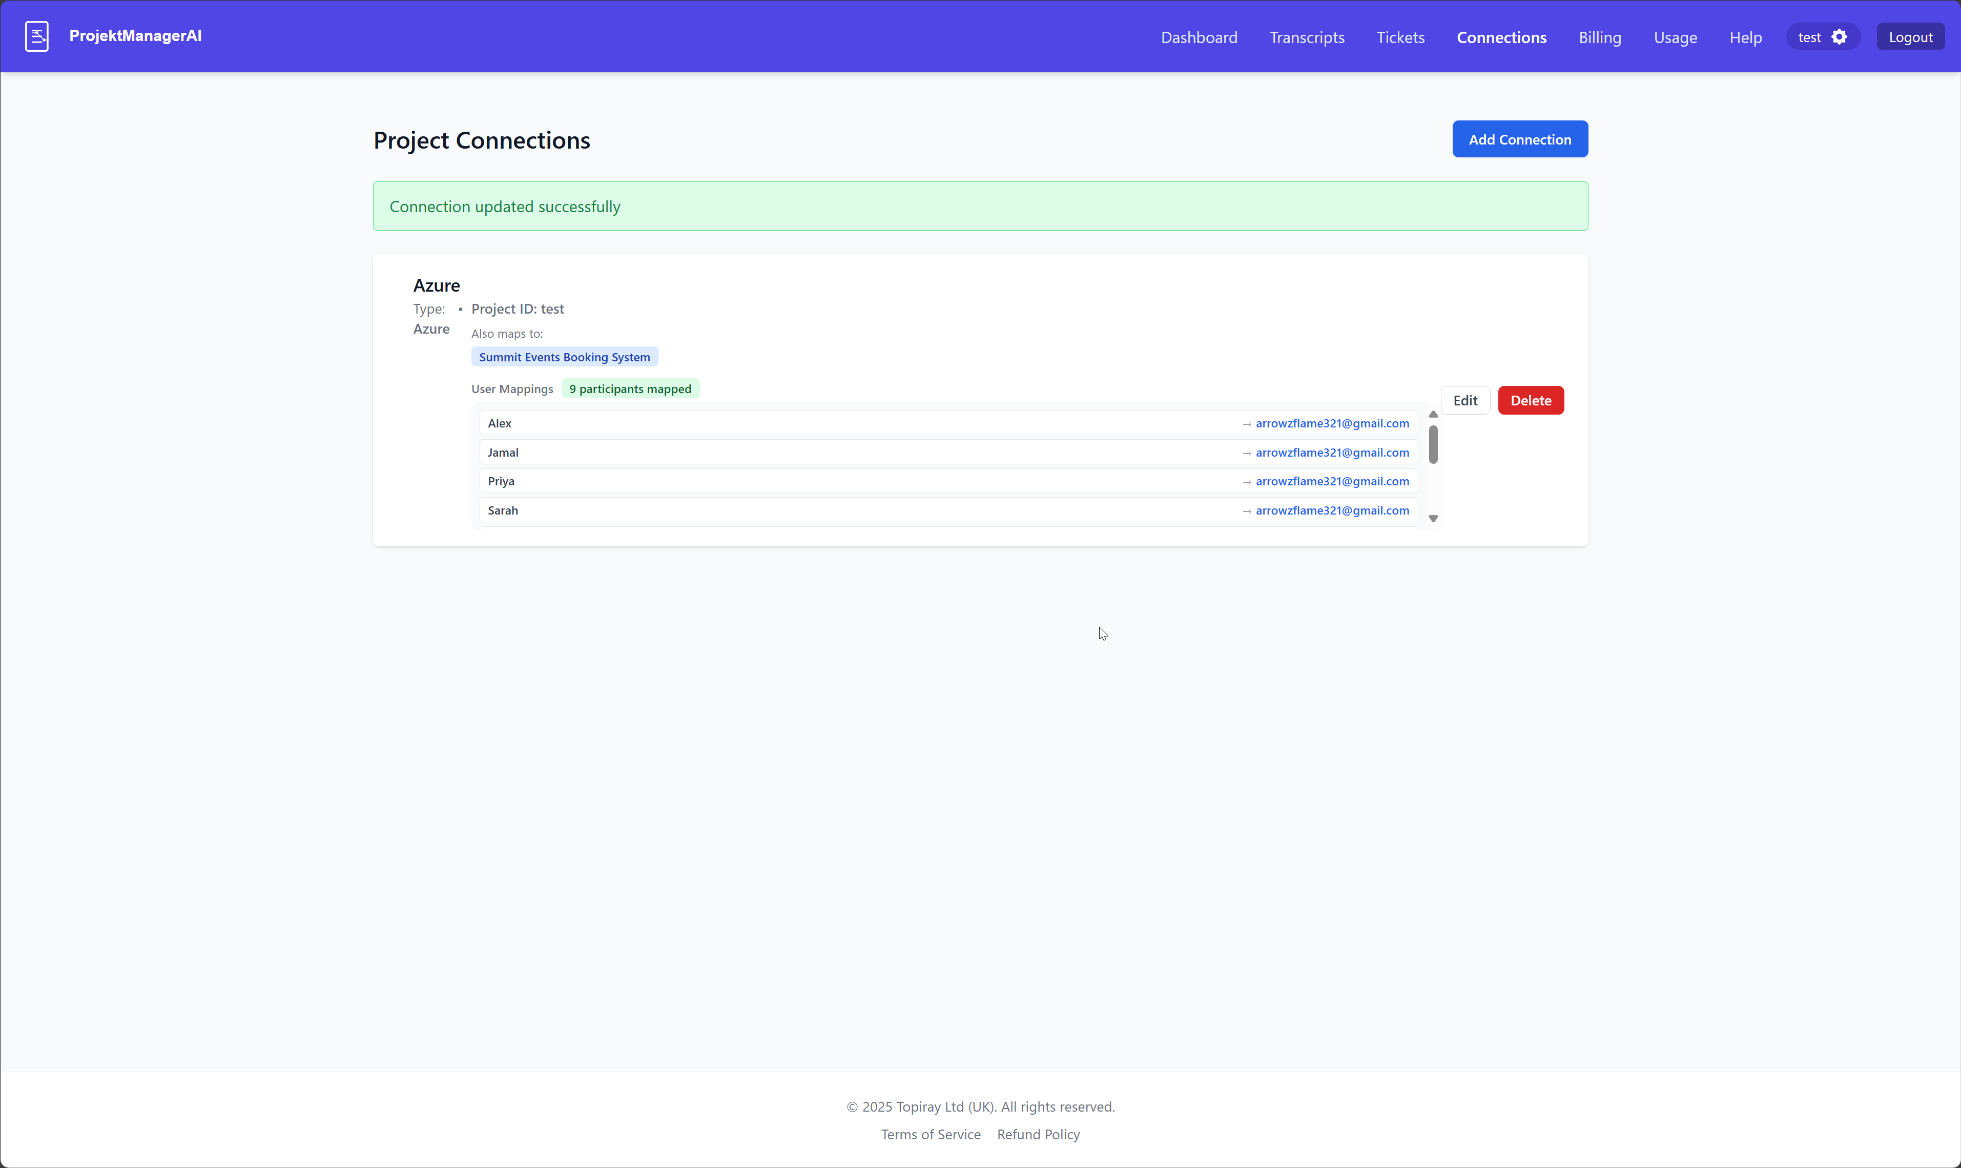The image size is (1961, 1168).
Task: Click the ProjektManagerAI logo icon
Action: pos(37,36)
